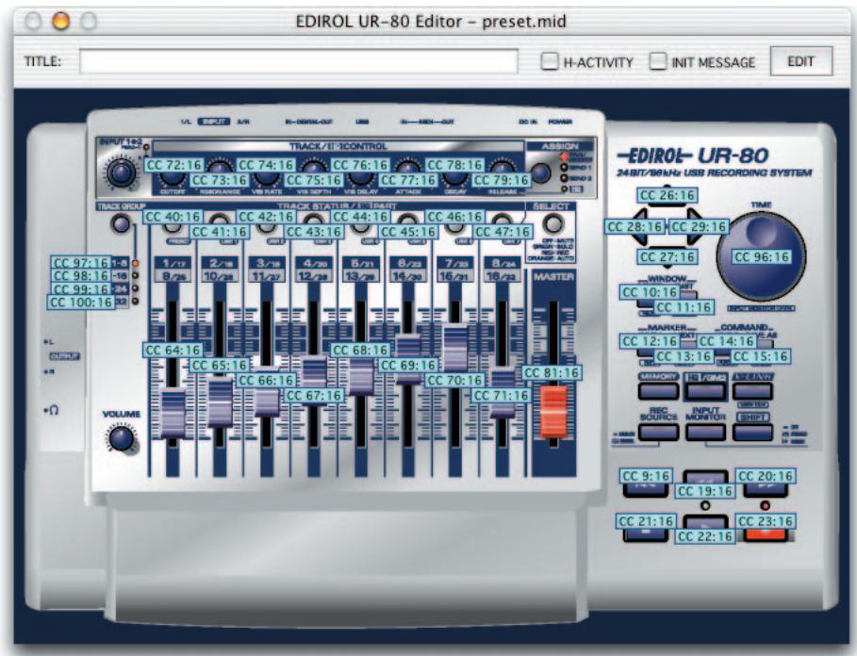857x656 pixels.
Task: Click WINDOW button labeled CC 11:16
Action: 684,307
